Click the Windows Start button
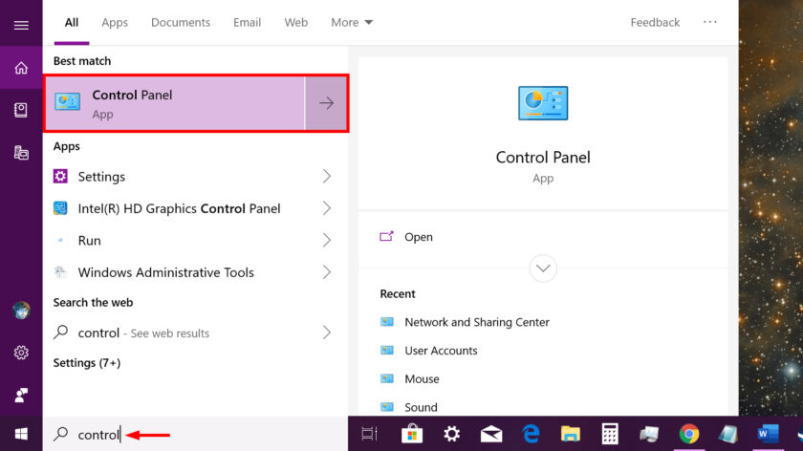Screen dimensions: 803x451 pyautogui.click(x=21, y=434)
